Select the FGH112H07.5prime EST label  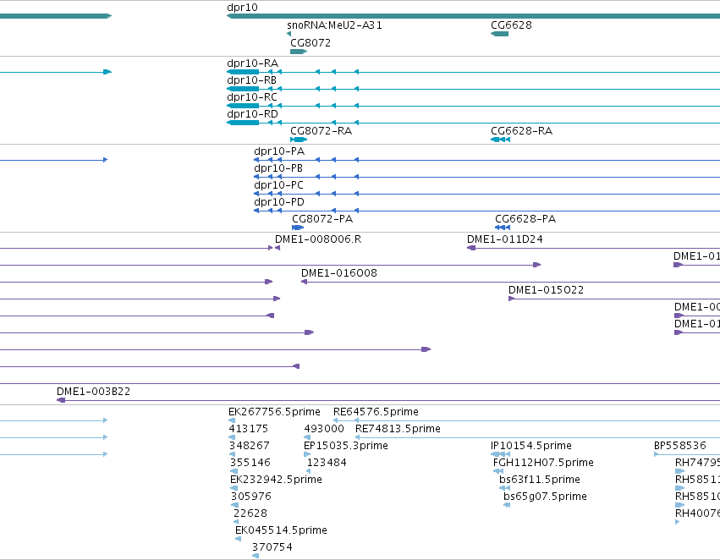coord(543,464)
